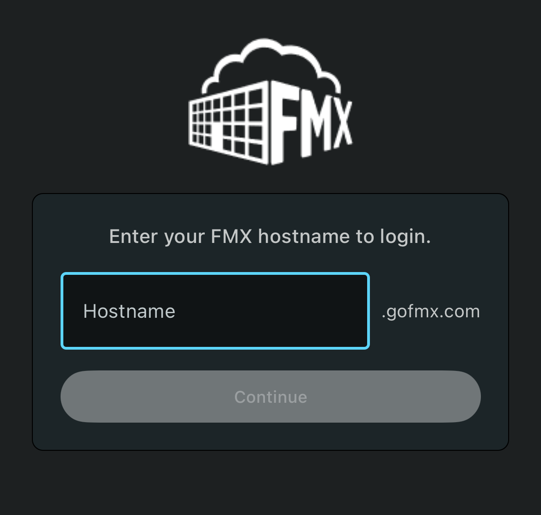This screenshot has width=541, height=515.
Task: Click the "Enter your FMX hostname" heading
Action: [270, 237]
